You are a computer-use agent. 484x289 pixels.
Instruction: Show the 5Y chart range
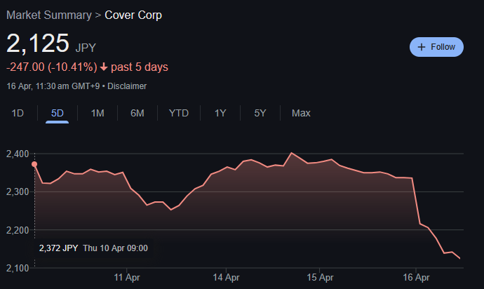260,113
